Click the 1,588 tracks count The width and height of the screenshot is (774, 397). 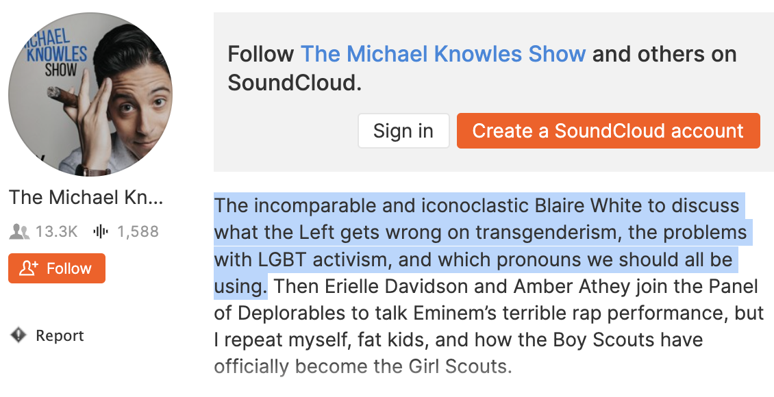coord(138,232)
